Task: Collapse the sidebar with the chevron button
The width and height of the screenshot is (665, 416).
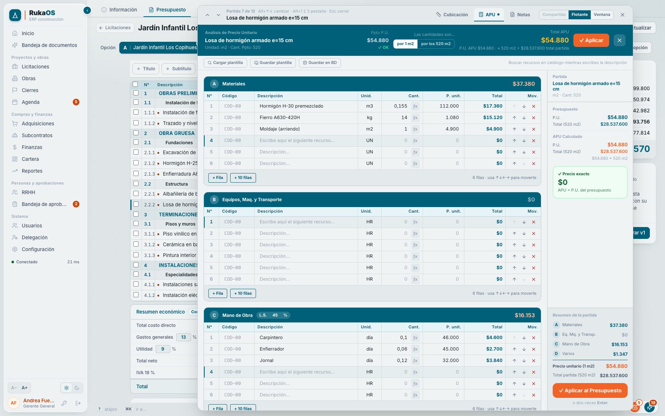Action: [x=87, y=10]
